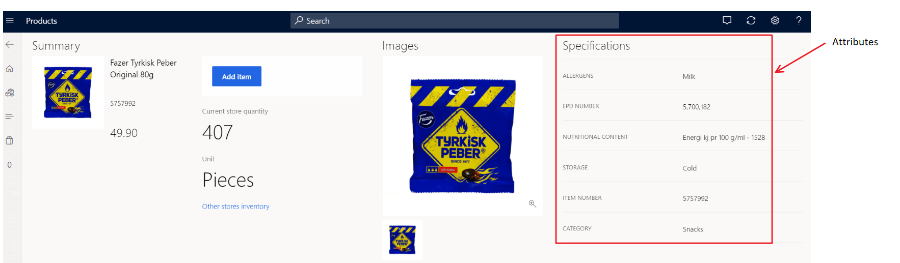Open the hamburger navigation menu

tap(10, 21)
